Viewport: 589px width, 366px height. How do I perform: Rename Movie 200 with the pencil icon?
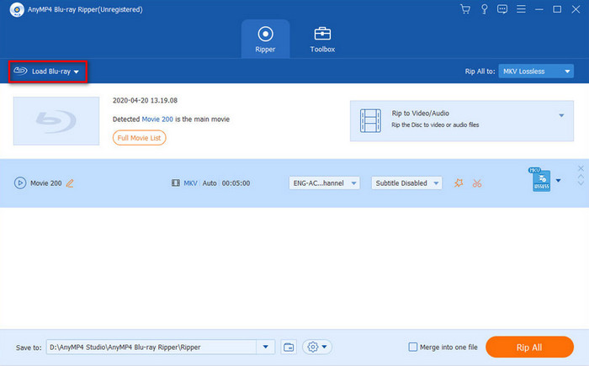click(x=70, y=183)
